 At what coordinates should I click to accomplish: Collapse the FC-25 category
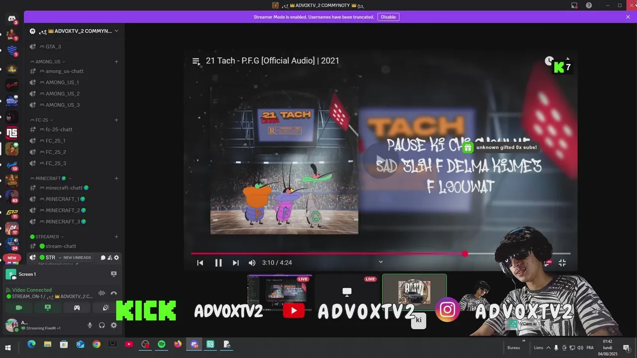[42, 120]
